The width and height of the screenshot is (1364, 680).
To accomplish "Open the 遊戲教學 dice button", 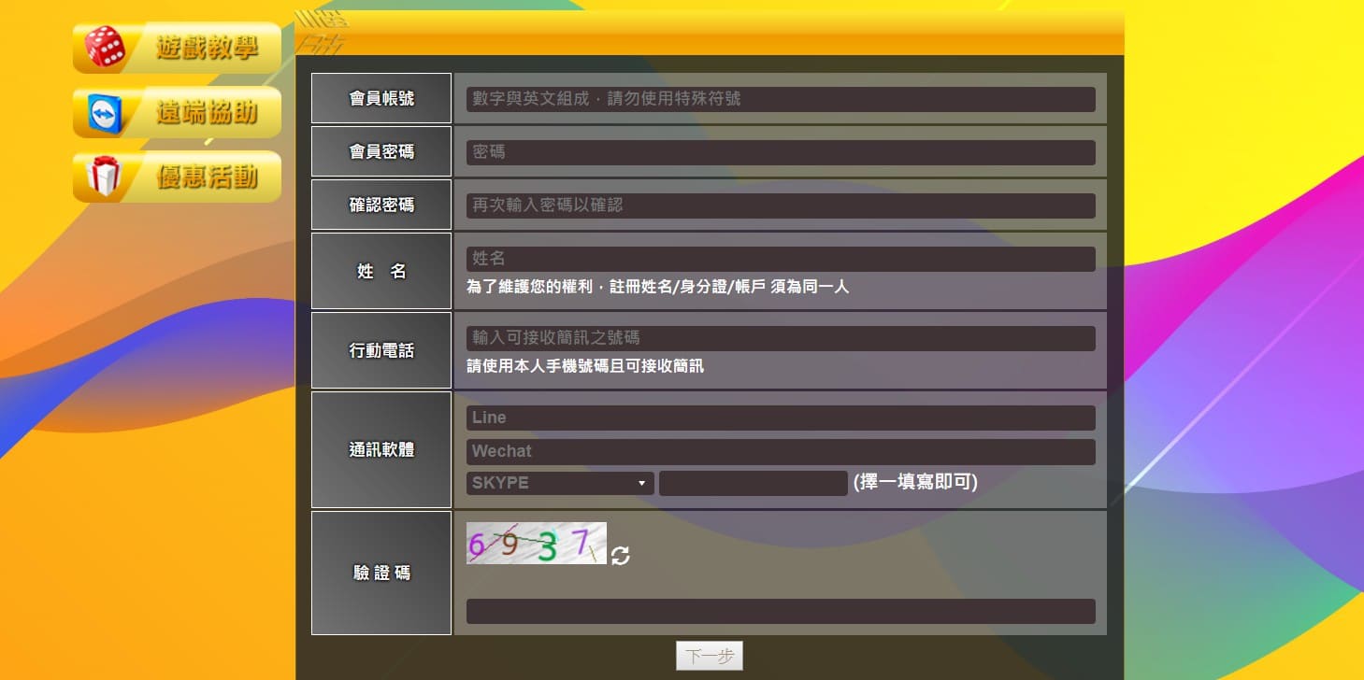I will (177, 48).
